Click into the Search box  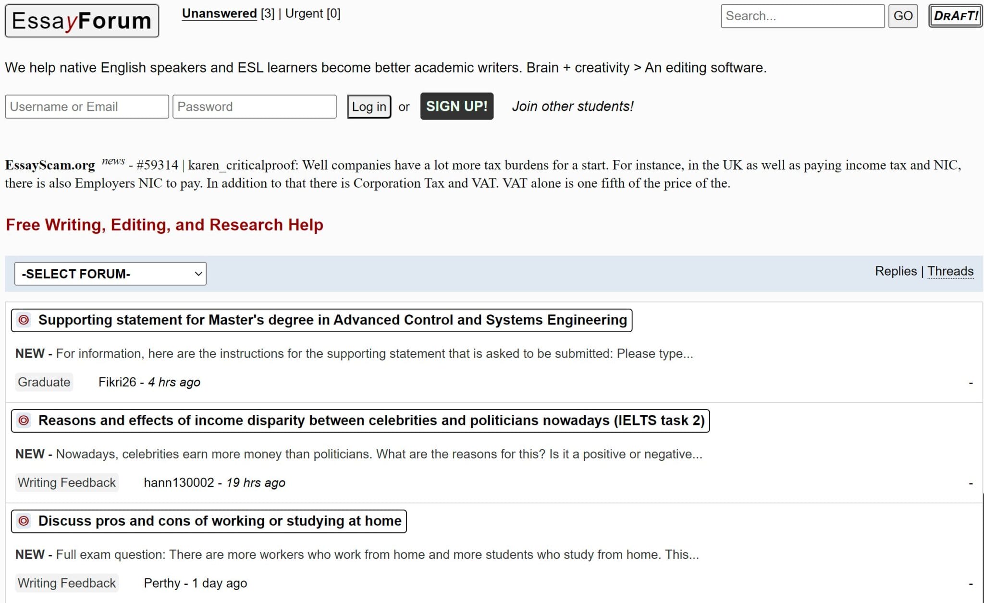click(x=802, y=16)
